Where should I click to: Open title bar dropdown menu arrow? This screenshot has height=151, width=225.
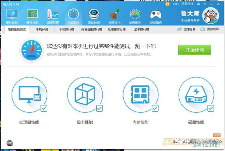pos(205,4)
